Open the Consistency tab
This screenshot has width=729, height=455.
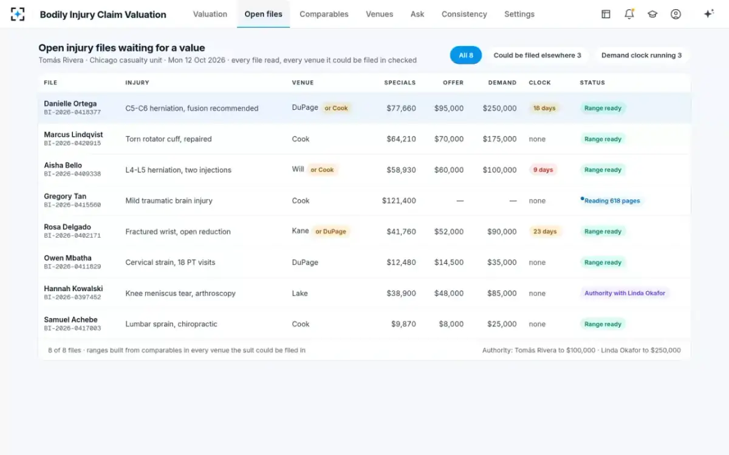pos(464,14)
